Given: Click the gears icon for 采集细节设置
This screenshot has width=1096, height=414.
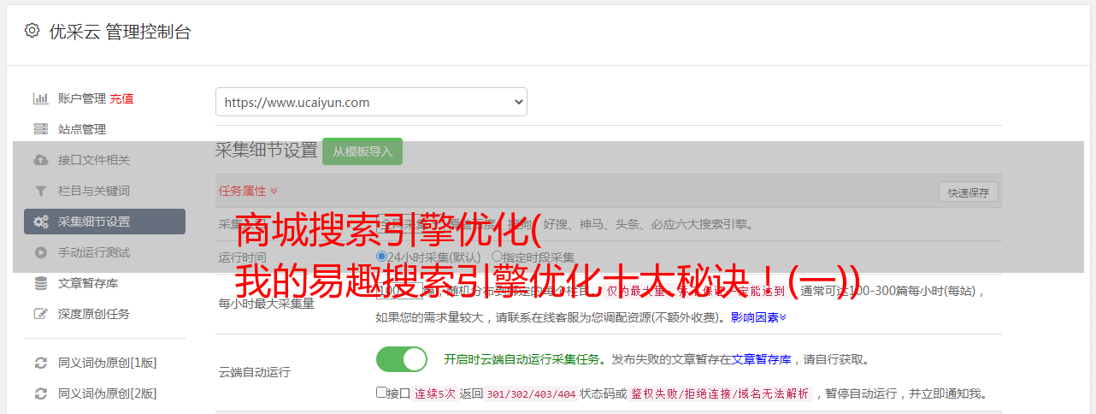Looking at the screenshot, I should click(40, 222).
